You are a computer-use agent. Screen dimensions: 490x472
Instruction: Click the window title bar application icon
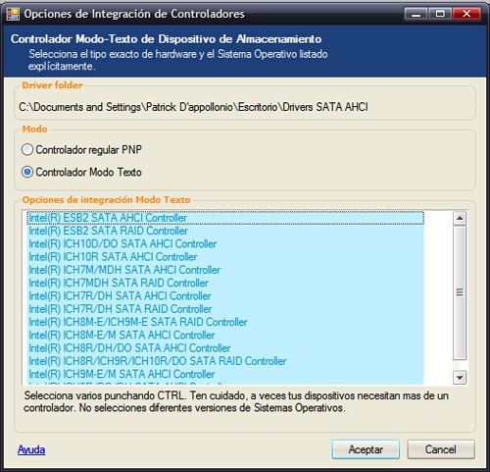(x=13, y=14)
